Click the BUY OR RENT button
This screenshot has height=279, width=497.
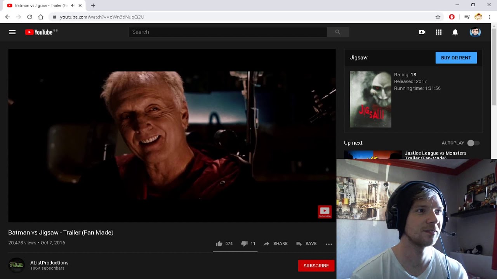[x=456, y=58]
